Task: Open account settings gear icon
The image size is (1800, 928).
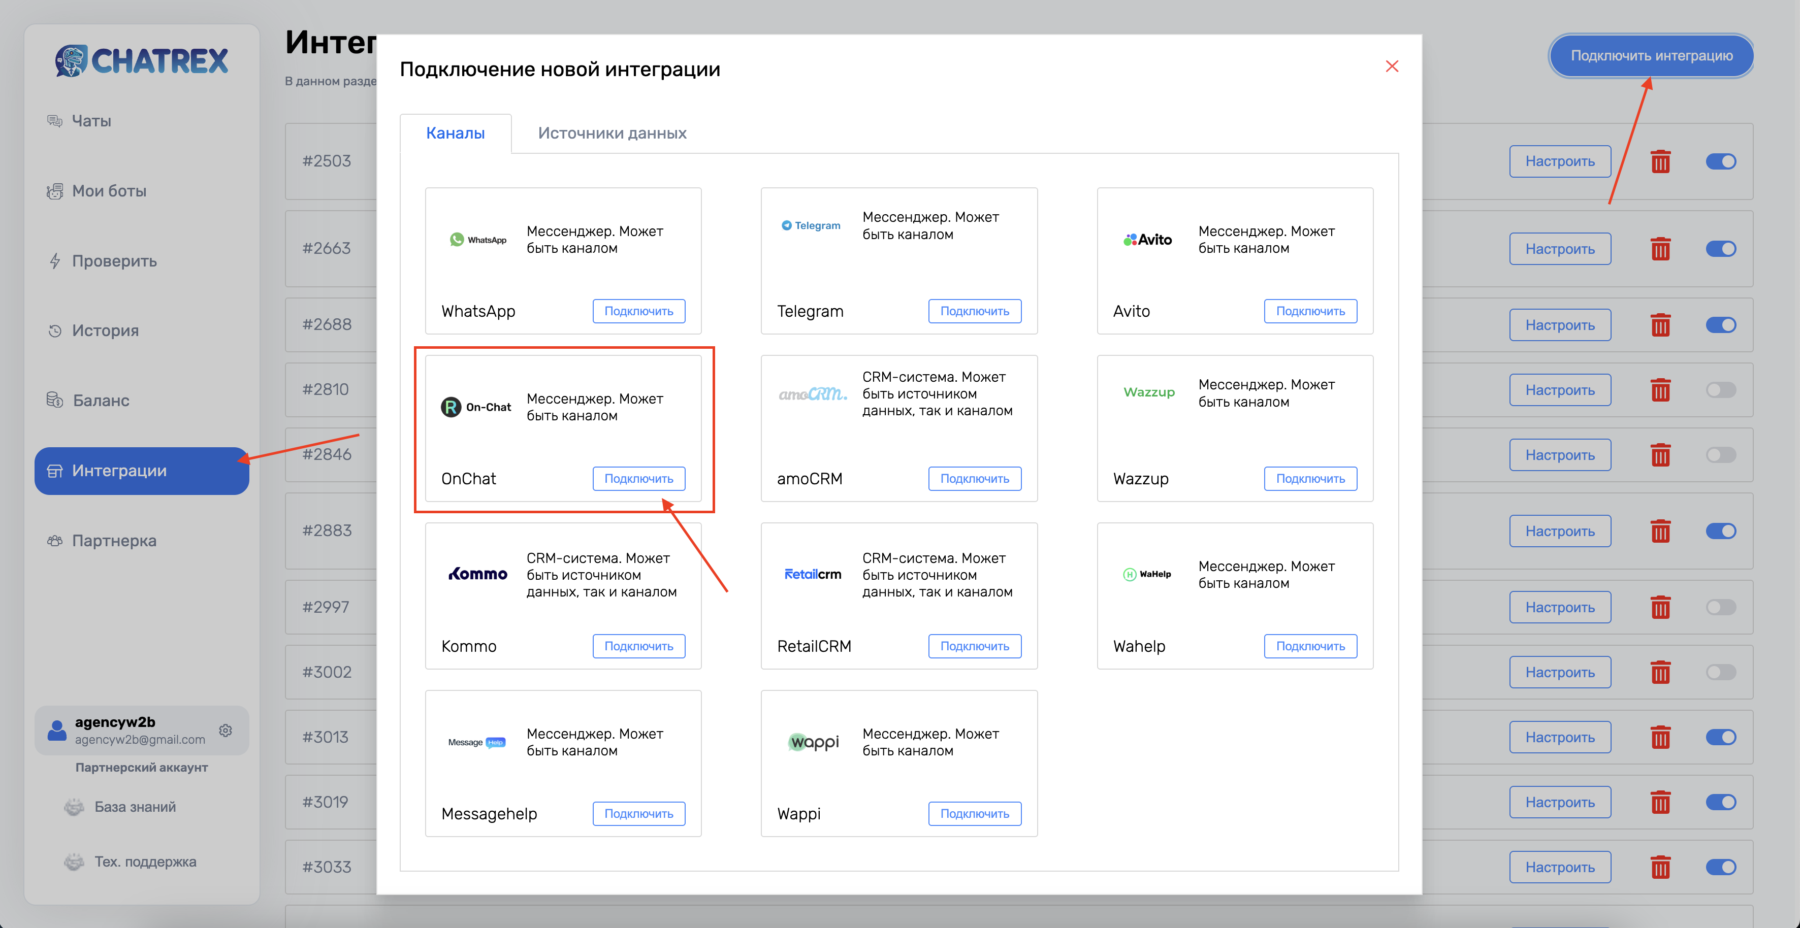Action: [x=226, y=731]
